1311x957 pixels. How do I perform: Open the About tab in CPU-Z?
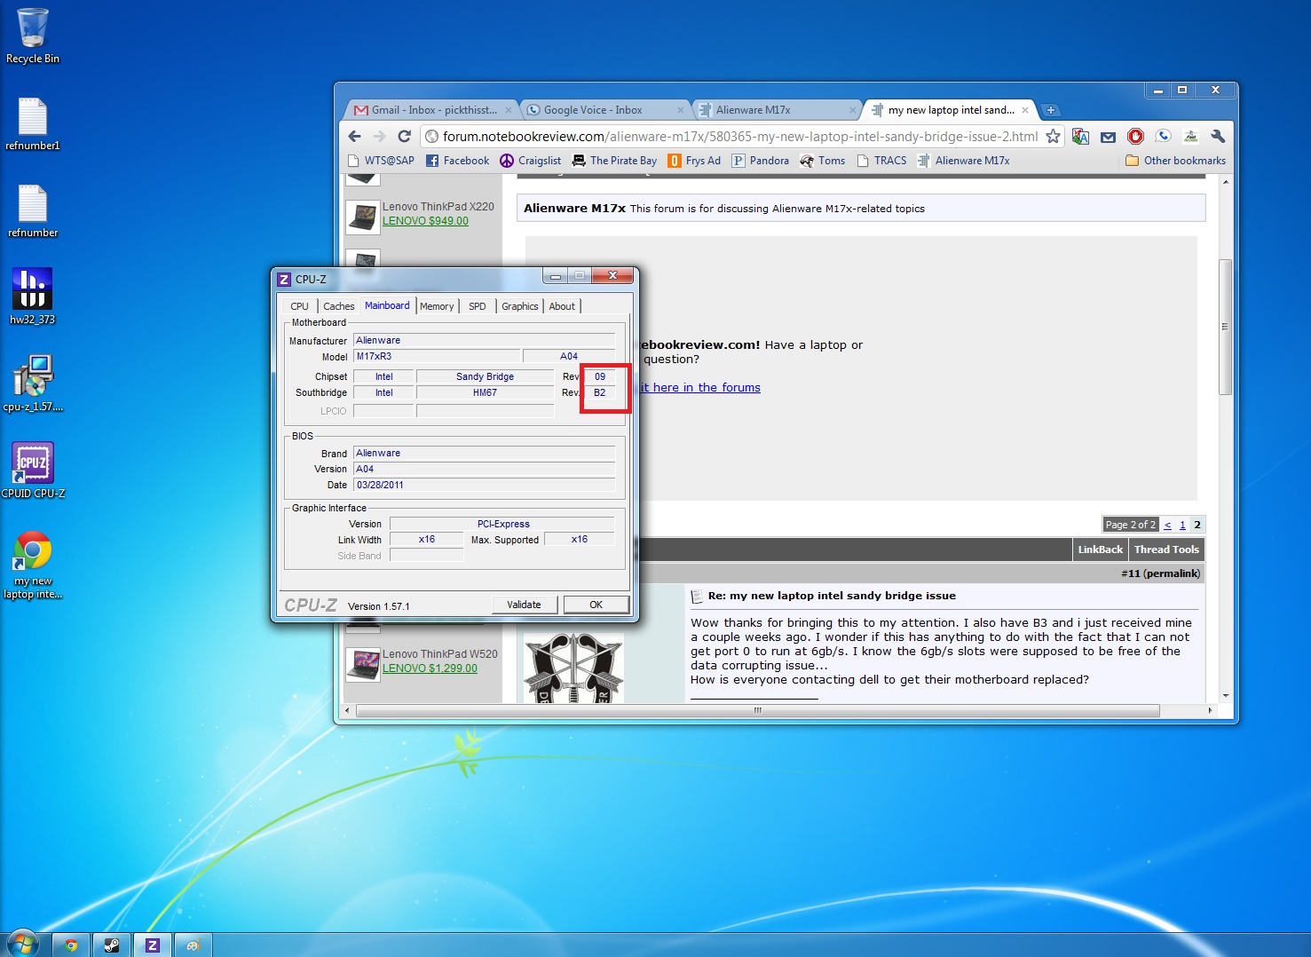click(x=562, y=306)
